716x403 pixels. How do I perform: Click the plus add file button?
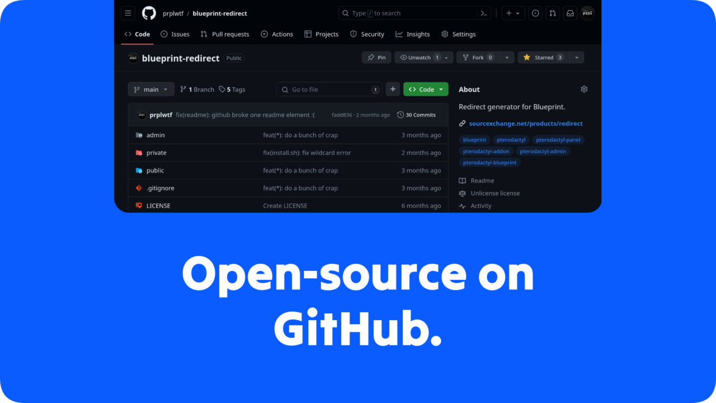[x=393, y=89]
